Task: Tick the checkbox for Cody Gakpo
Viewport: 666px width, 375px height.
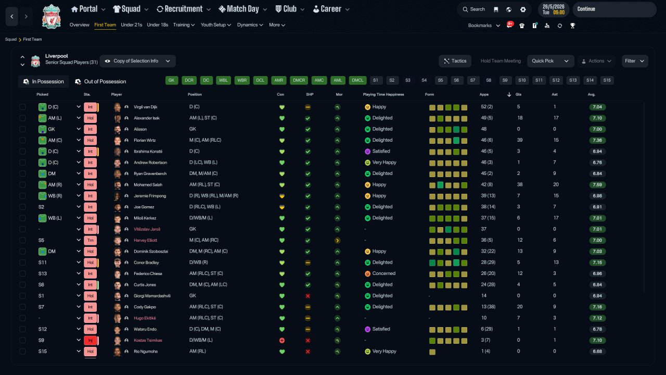Action: tap(22, 307)
